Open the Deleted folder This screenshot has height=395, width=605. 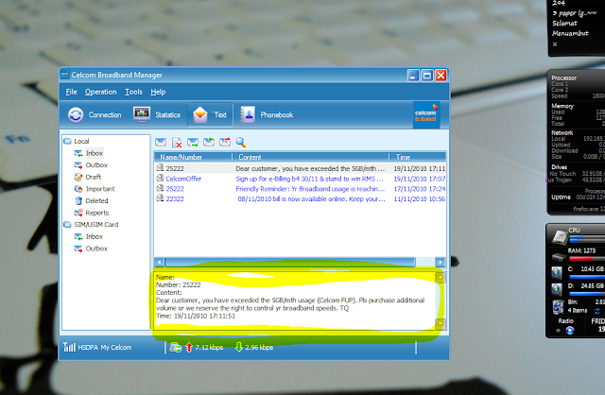tap(91, 201)
